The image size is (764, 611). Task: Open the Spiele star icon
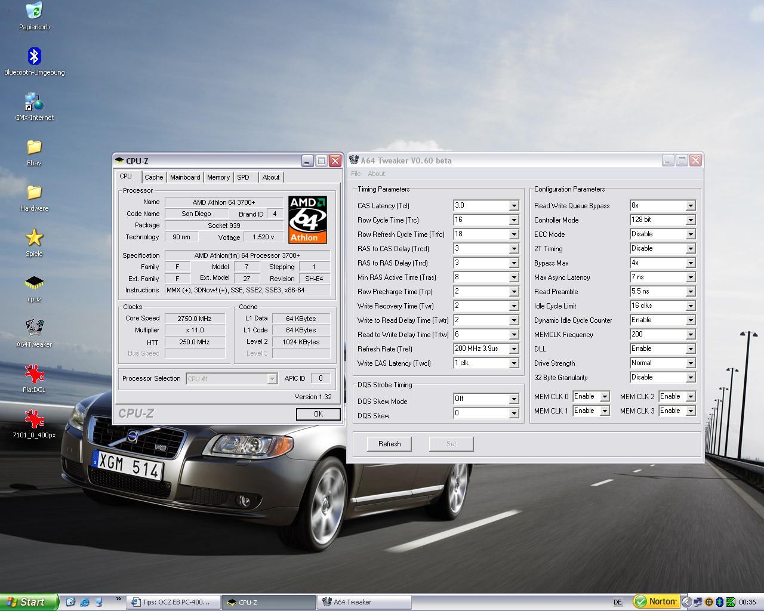click(x=34, y=238)
